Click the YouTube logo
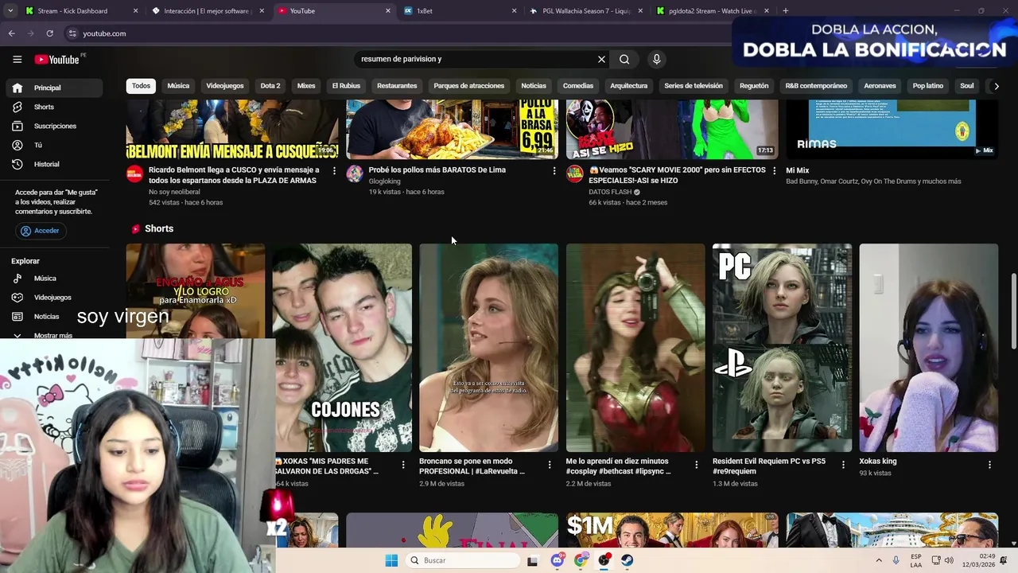The width and height of the screenshot is (1018, 573). pyautogui.click(x=57, y=60)
